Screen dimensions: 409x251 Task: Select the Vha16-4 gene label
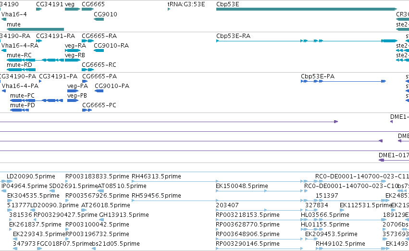(14, 14)
